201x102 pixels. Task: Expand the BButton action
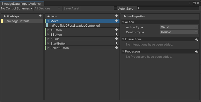[48, 35]
